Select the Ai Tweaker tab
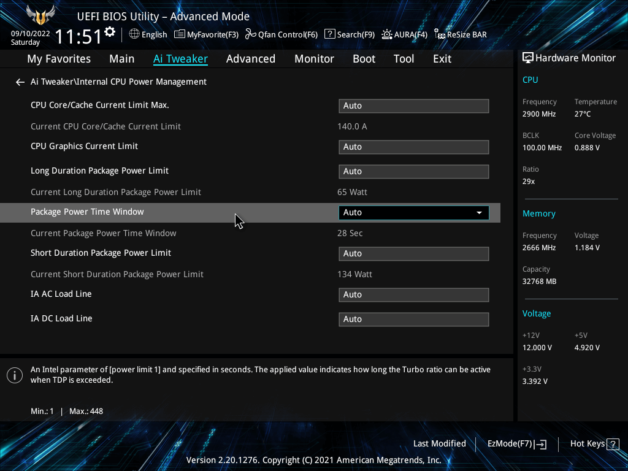 (x=180, y=59)
